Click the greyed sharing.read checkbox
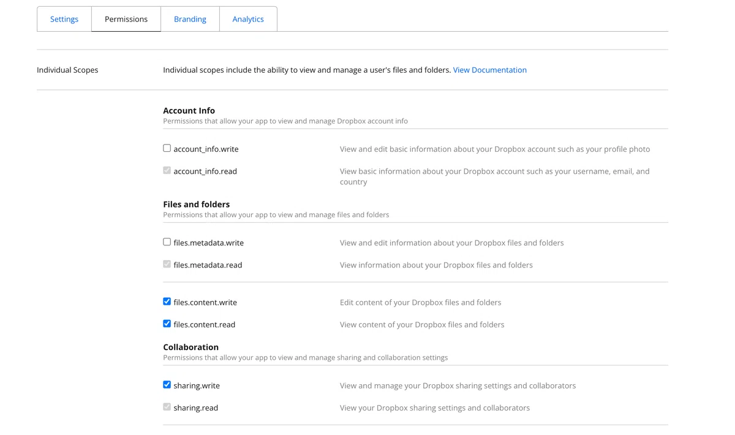735x435 pixels. pos(167,407)
